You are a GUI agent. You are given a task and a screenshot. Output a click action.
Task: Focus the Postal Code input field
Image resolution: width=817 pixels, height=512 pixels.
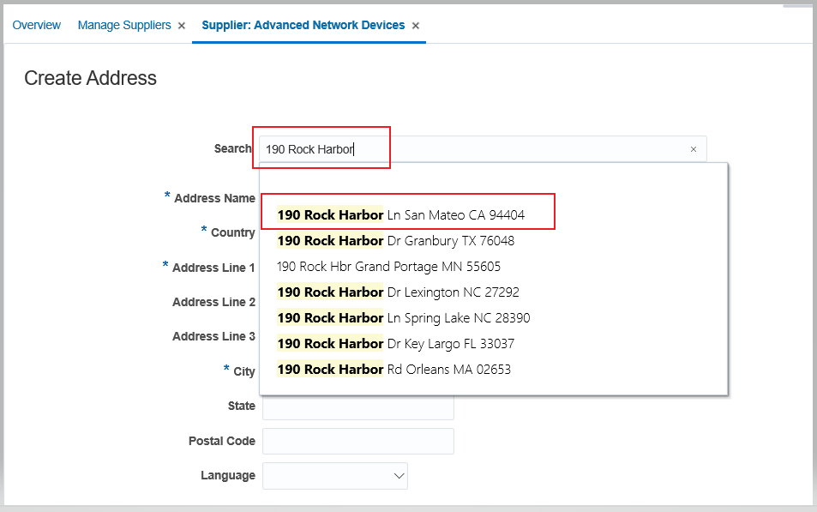[357, 441]
